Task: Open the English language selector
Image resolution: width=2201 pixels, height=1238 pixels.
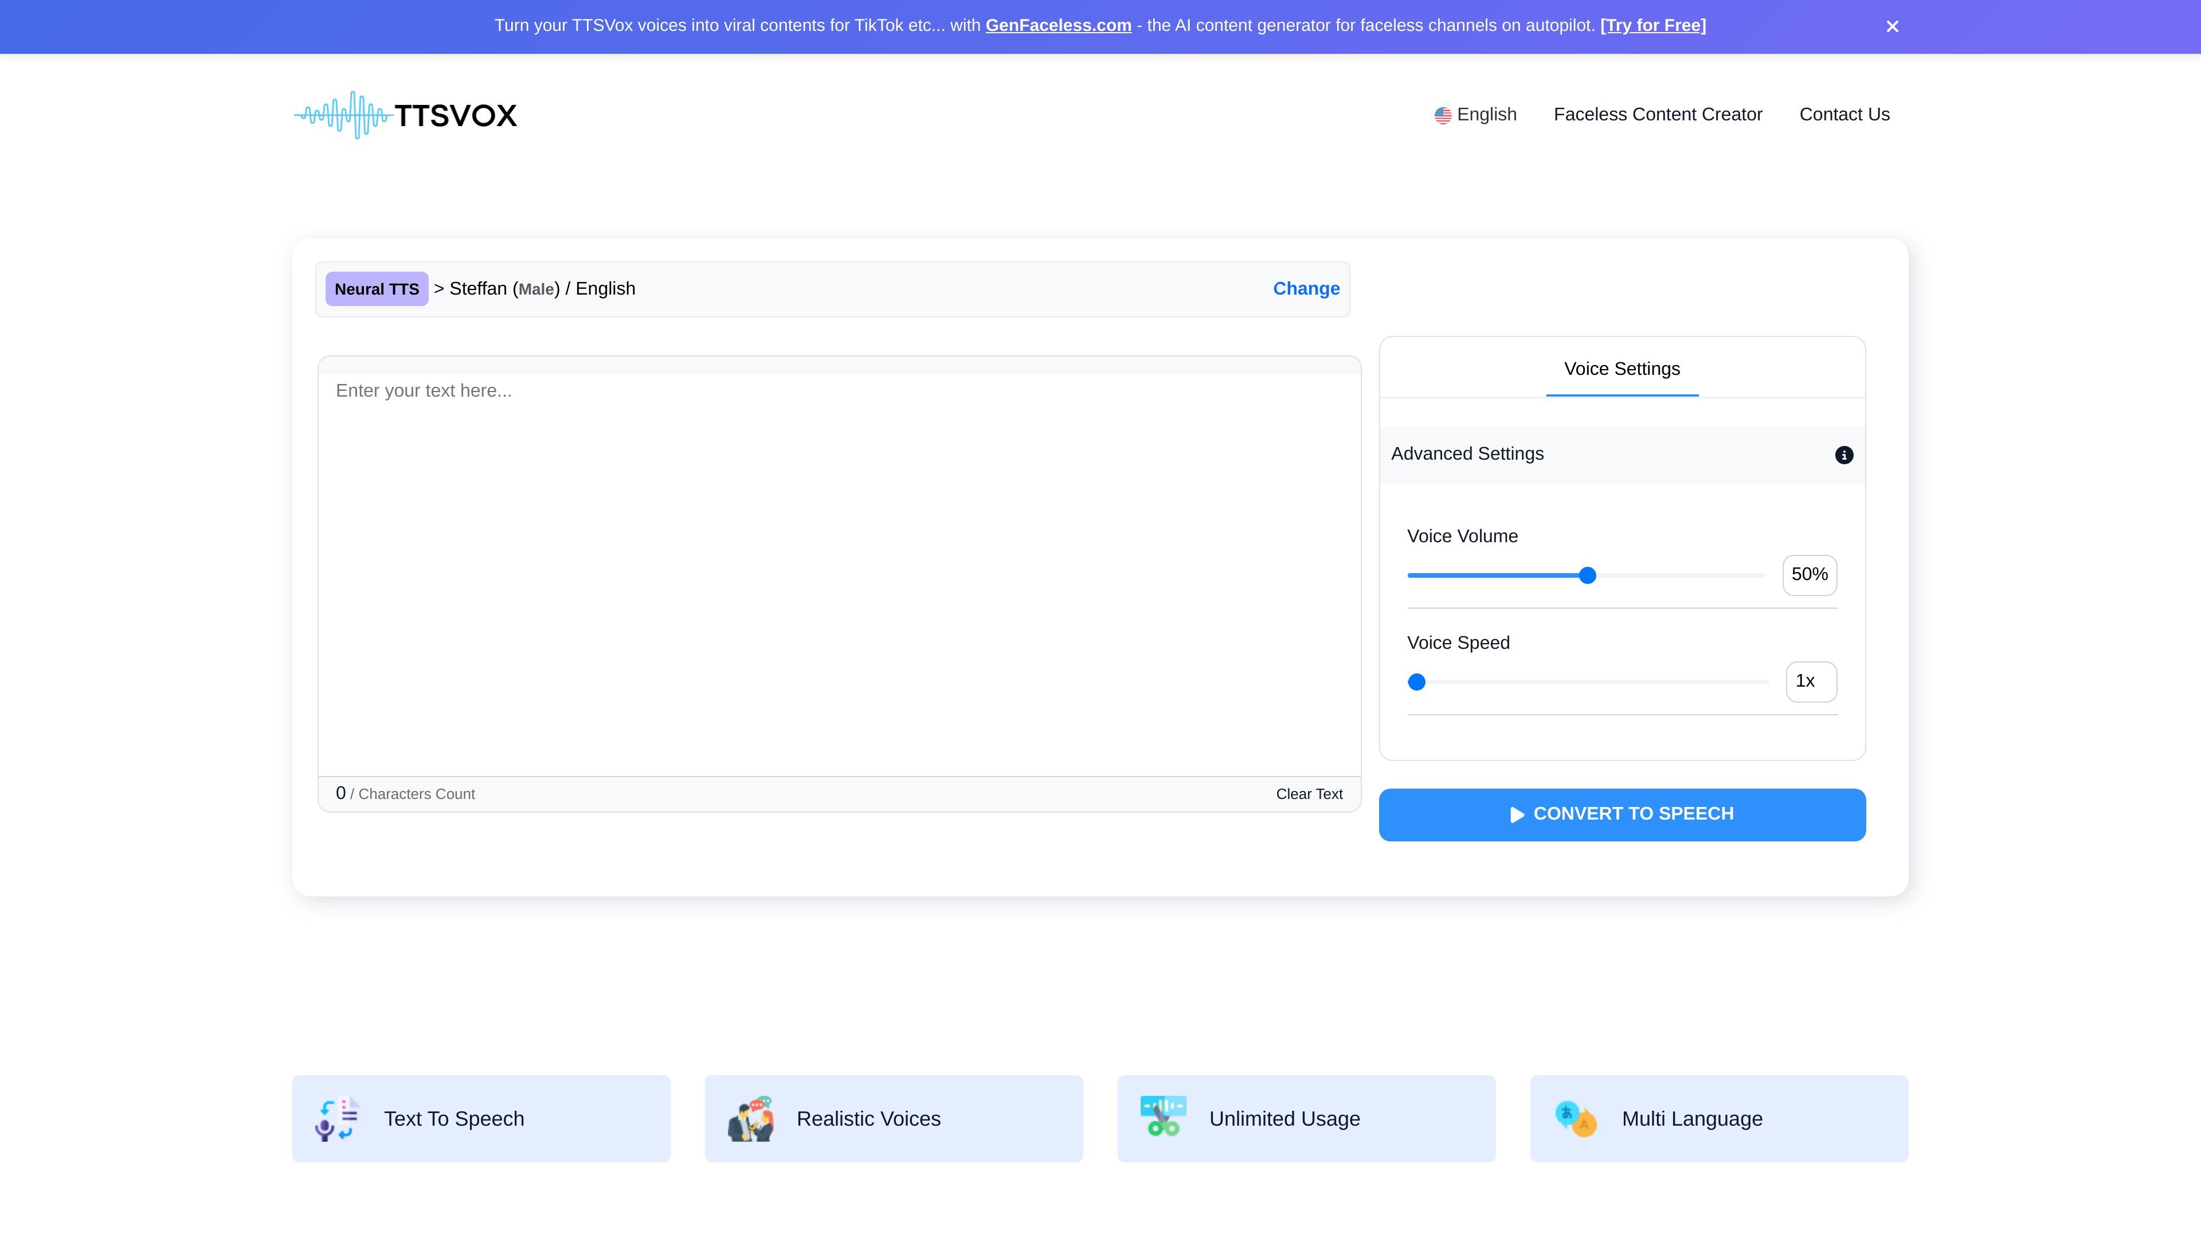Action: click(1475, 115)
